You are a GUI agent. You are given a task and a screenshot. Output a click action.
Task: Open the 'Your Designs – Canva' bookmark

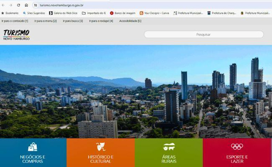[x=154, y=13]
